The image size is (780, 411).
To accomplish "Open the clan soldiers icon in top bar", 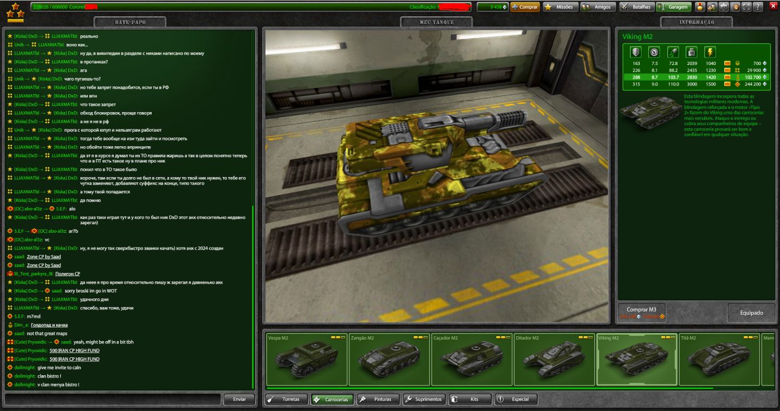I will pyautogui.click(x=712, y=7).
